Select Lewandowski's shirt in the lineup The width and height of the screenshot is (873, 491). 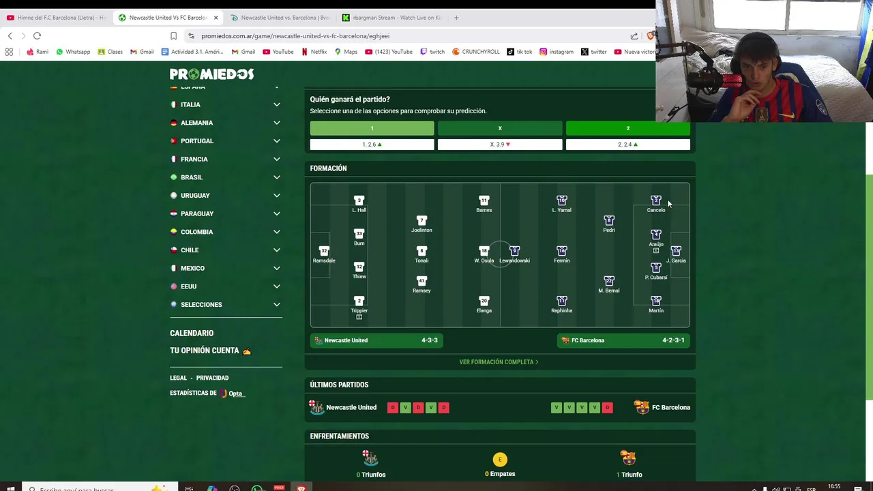pyautogui.click(x=514, y=251)
